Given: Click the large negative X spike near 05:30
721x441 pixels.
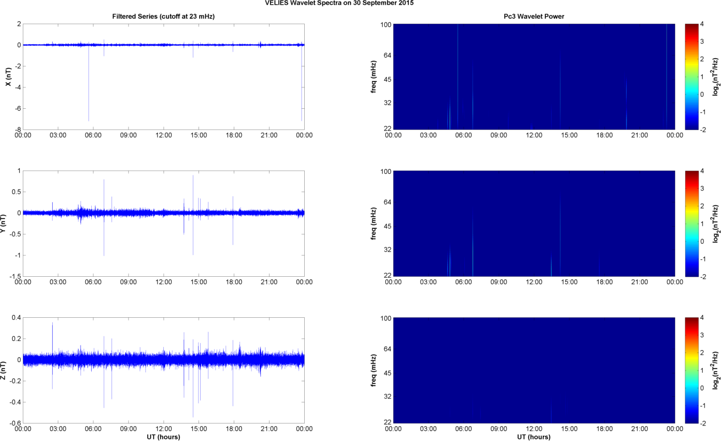Looking at the screenshot, I should pyautogui.click(x=89, y=83).
